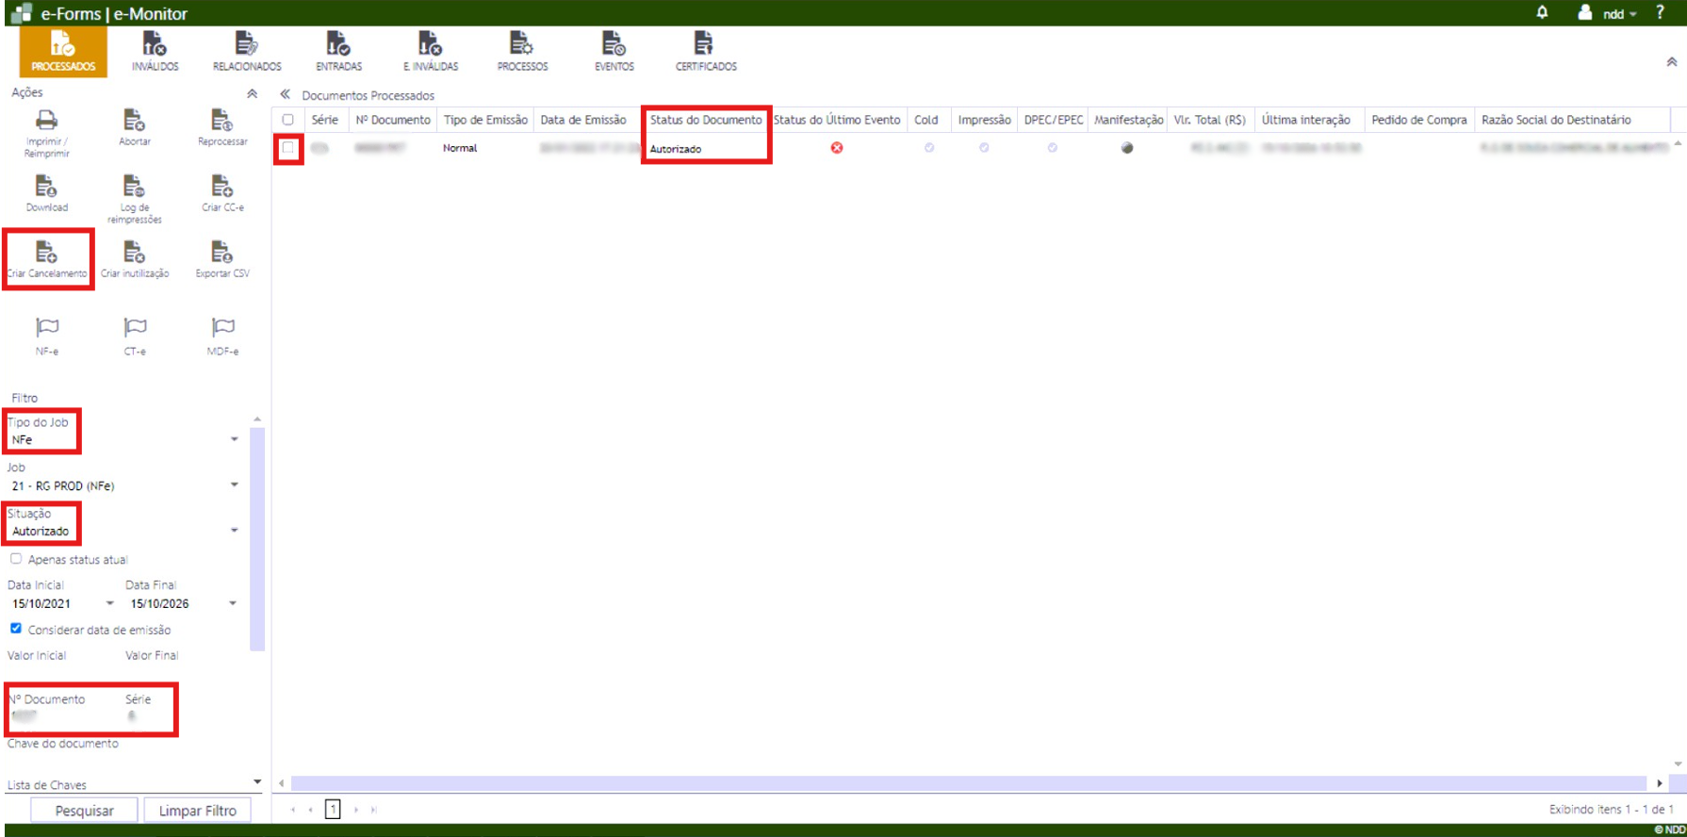Click the Pesquisar button

pos(84,811)
